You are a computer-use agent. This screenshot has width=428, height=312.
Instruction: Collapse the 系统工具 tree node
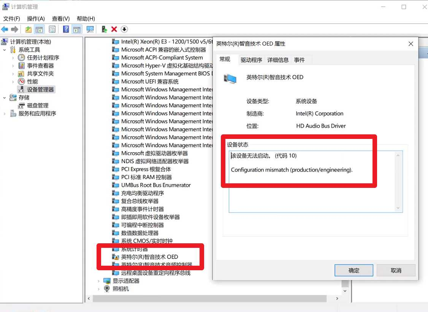click(x=4, y=50)
